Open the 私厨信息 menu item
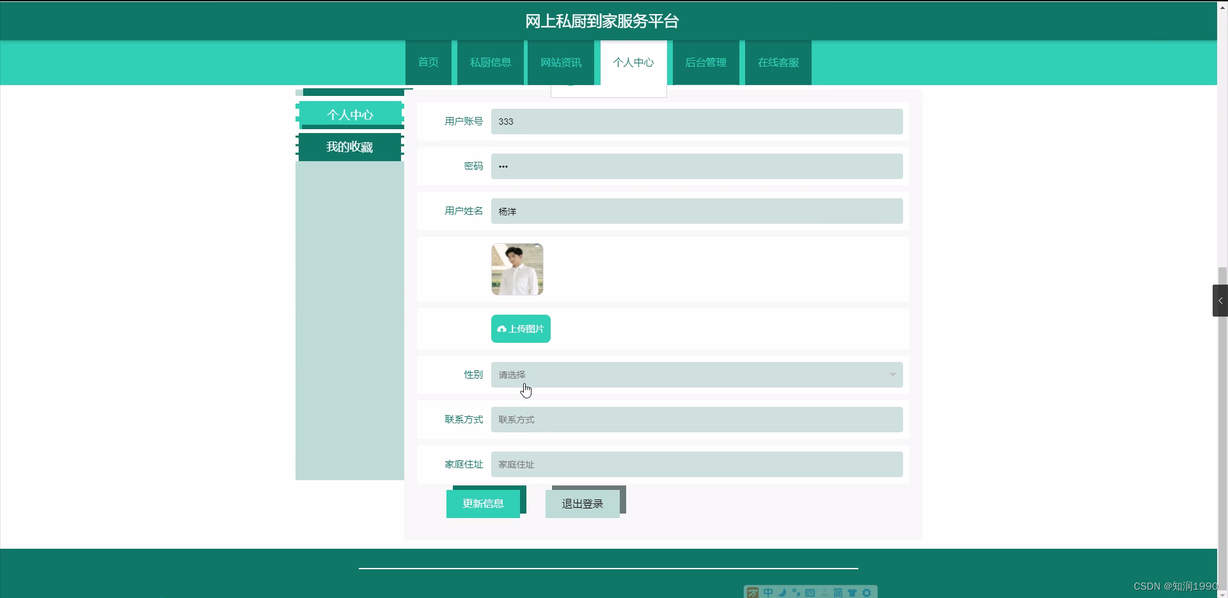Viewport: 1228px width, 598px height. point(490,62)
